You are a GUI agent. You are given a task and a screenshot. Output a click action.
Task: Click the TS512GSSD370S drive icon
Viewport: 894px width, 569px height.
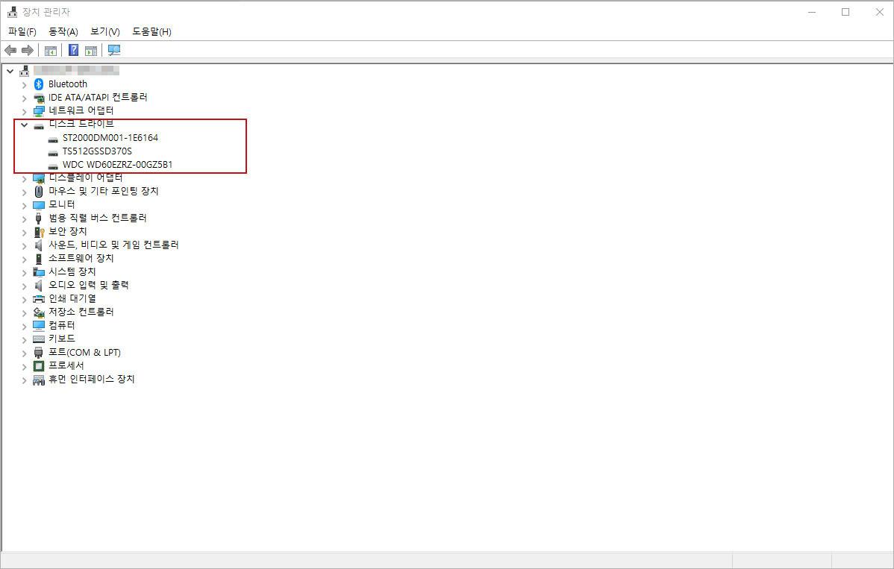[53, 152]
